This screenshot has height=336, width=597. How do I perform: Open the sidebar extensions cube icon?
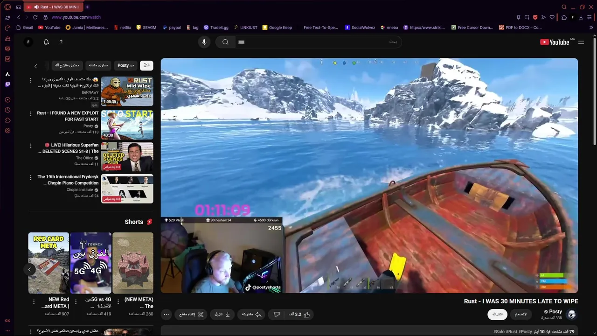[x=7, y=120]
